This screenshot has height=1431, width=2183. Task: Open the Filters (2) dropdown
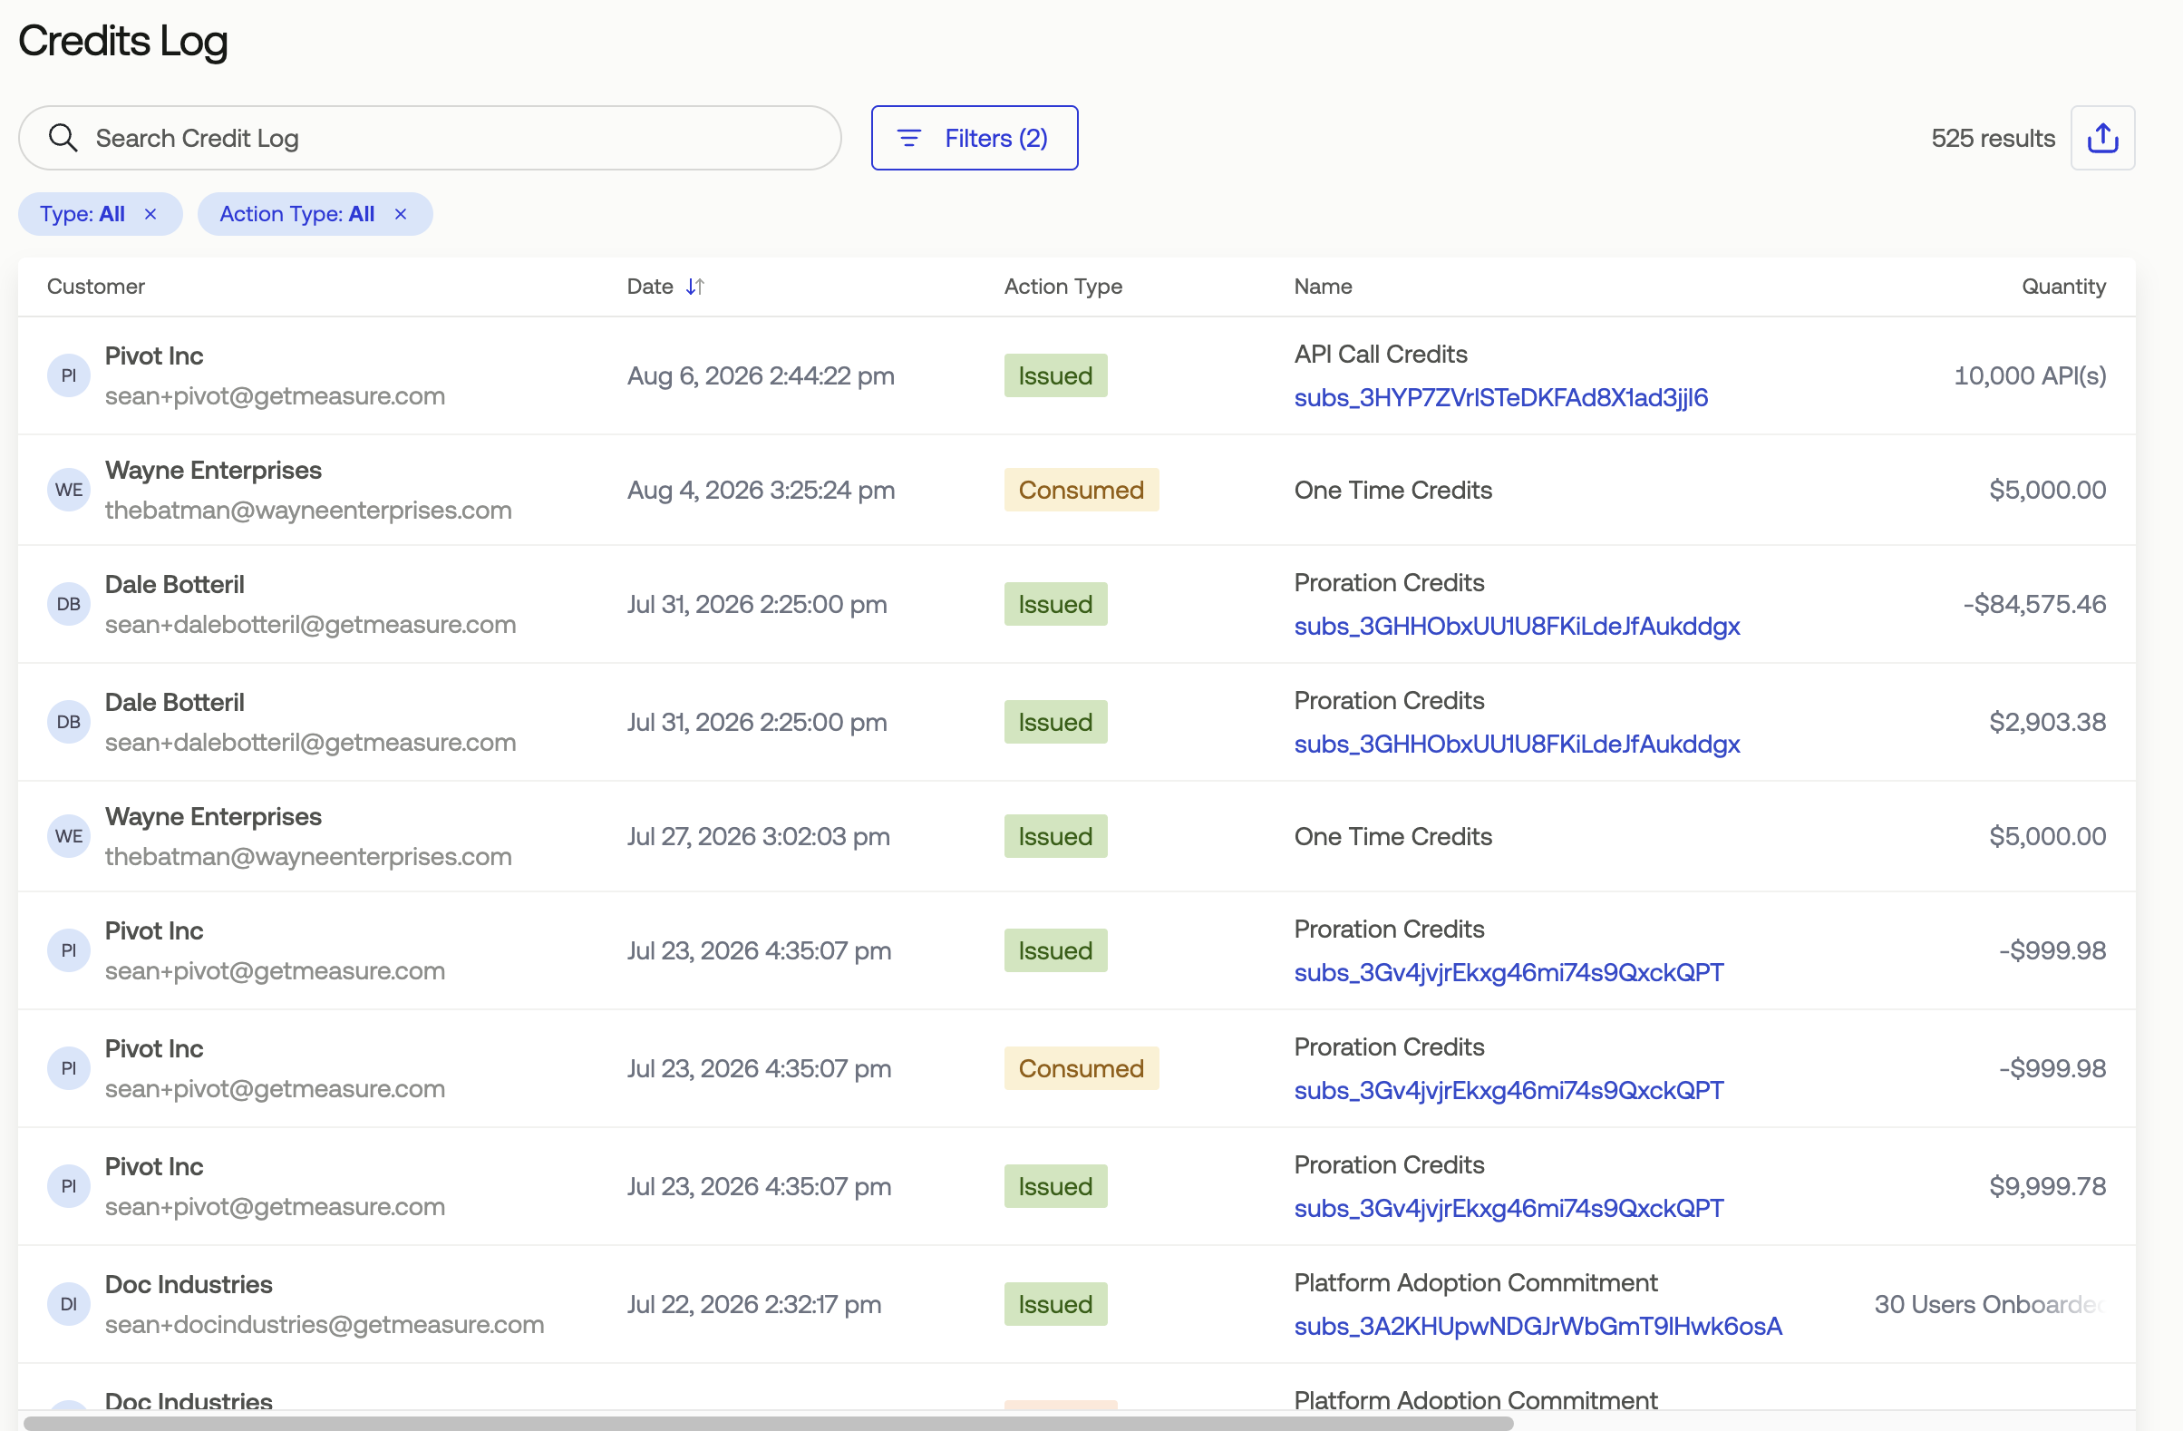pyautogui.click(x=974, y=138)
